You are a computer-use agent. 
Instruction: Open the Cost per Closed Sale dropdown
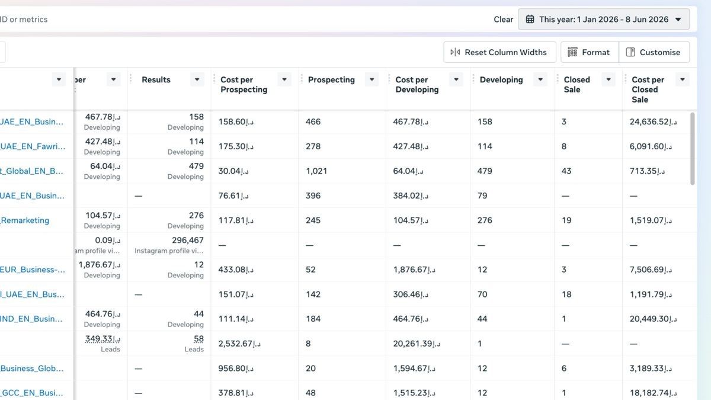point(683,79)
